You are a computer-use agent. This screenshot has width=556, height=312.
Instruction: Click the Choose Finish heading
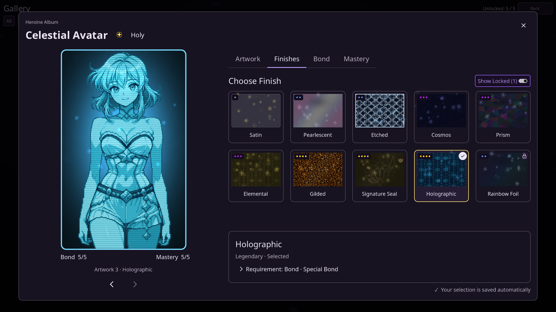[255, 81]
